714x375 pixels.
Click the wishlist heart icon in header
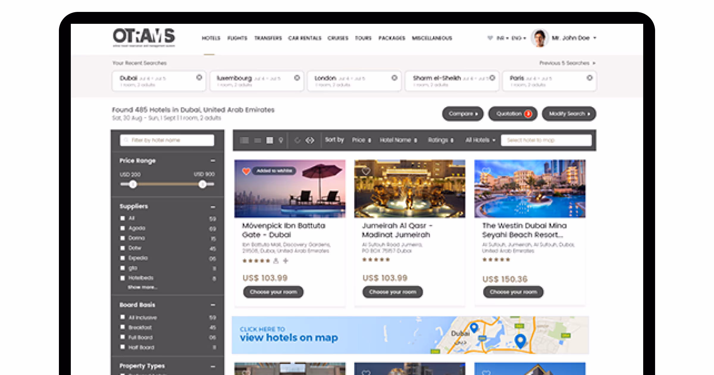click(x=490, y=38)
